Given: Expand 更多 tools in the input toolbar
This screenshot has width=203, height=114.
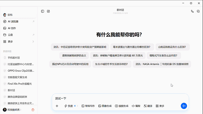Looking at the screenshot, I should click(160, 106).
